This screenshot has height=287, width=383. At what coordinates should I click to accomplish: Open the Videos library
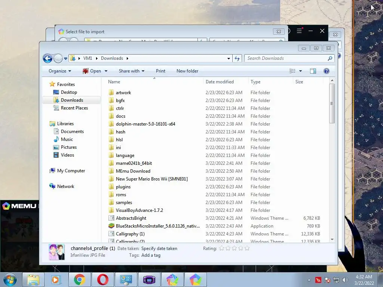pyautogui.click(x=64, y=155)
